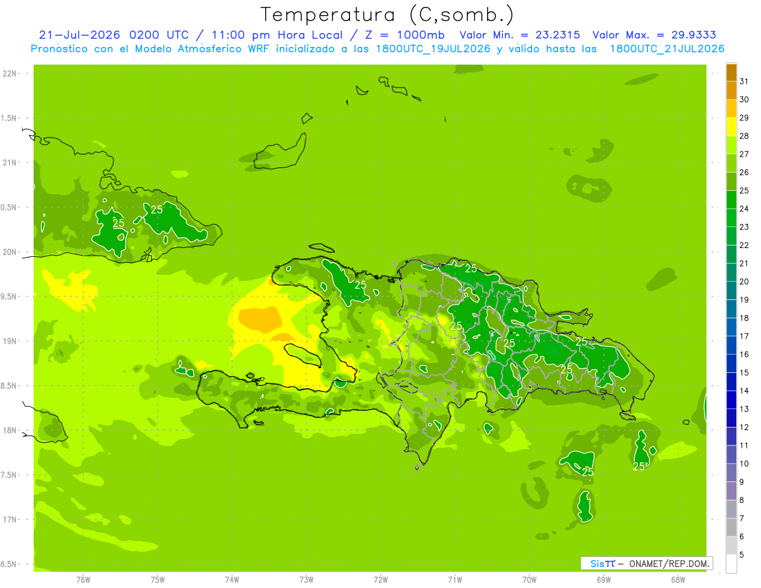Select the legend swatch between 26 and 27

[x=731, y=162]
